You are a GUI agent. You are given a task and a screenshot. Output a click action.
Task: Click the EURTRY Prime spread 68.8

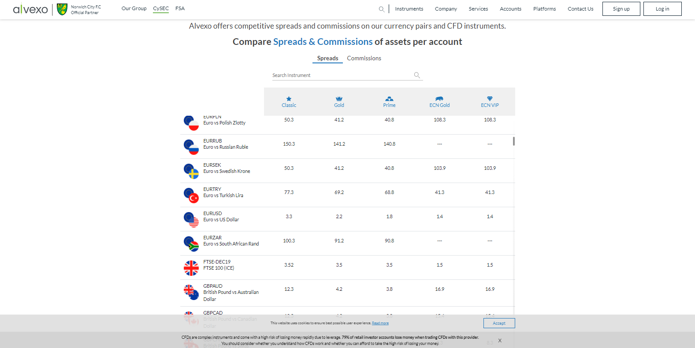point(390,192)
